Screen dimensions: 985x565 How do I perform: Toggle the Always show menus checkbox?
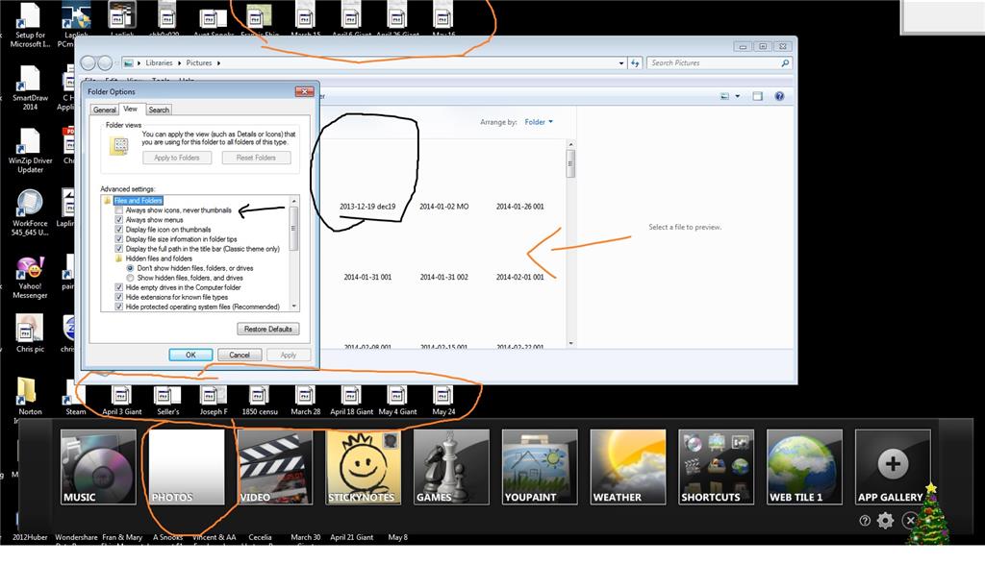[x=118, y=220]
